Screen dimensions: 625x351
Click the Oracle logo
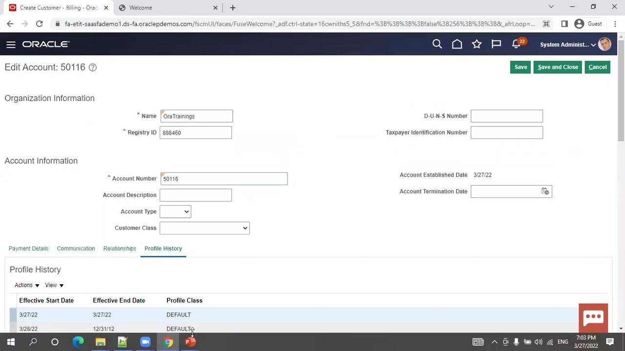46,44
